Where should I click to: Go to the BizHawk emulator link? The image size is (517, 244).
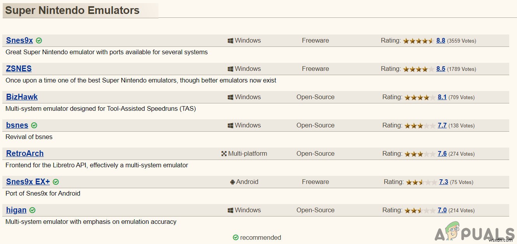(22, 97)
